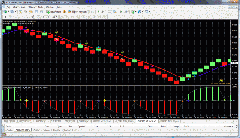The height and width of the screenshot is (138, 240).
Task: Toggle the Terminal panel icon
Action: 36,12
